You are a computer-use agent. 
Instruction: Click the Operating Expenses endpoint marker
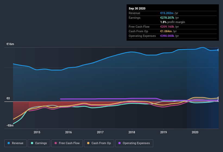coord(218,100)
